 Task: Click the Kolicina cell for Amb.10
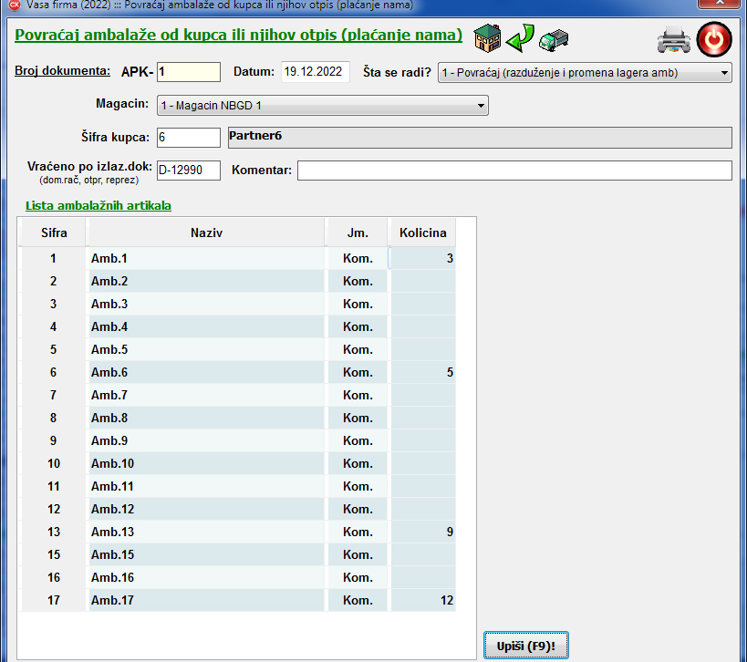(x=422, y=464)
